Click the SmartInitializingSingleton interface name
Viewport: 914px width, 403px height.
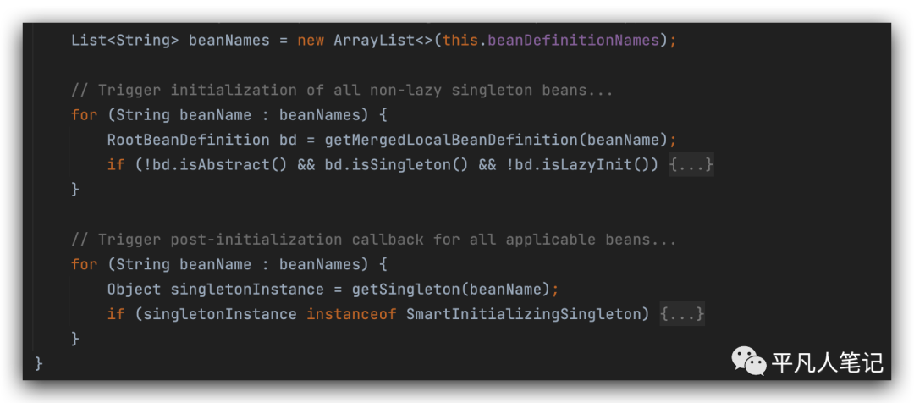(x=526, y=314)
